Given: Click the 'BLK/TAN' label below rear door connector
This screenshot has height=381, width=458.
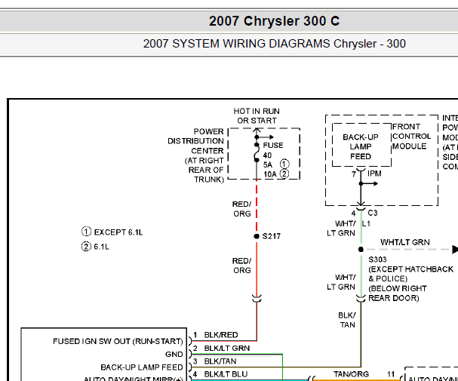Looking at the screenshot, I should click(347, 321).
